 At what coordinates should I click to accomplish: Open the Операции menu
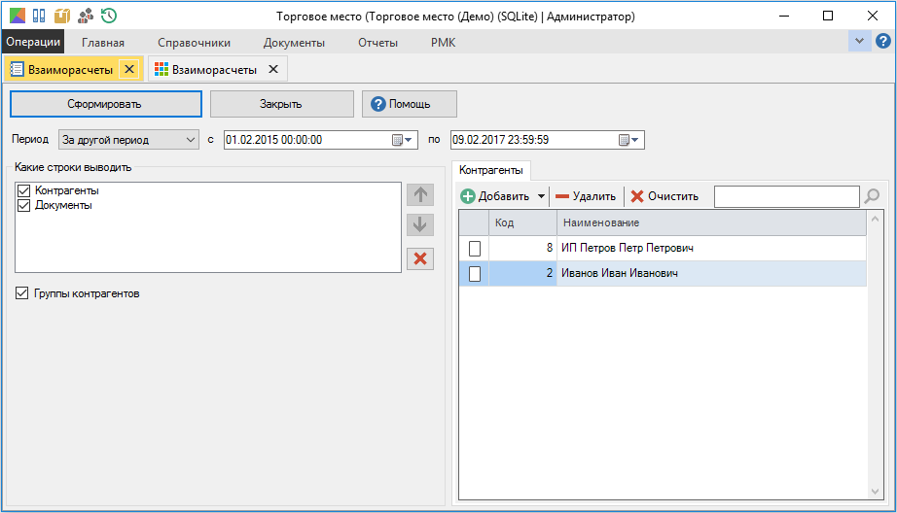tap(33, 42)
